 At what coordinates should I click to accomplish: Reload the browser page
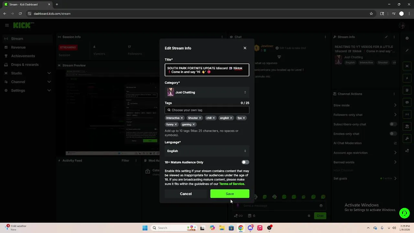pos(20,14)
